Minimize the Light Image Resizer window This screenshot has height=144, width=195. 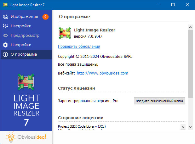(x=158, y=5)
